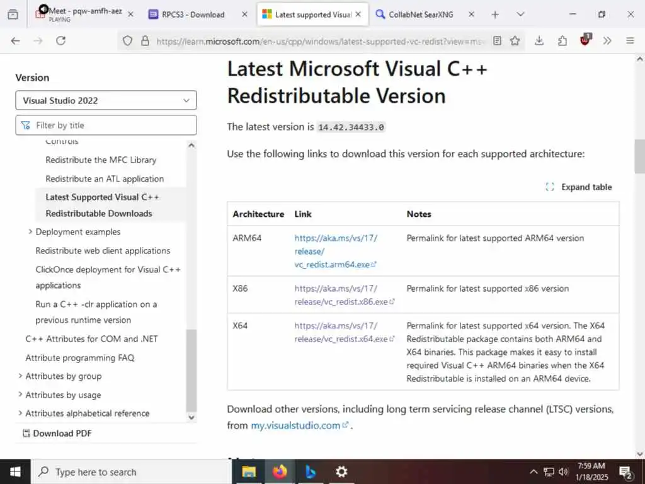The width and height of the screenshot is (645, 484).
Task: Click the browser forward arrow
Action: (x=38, y=41)
